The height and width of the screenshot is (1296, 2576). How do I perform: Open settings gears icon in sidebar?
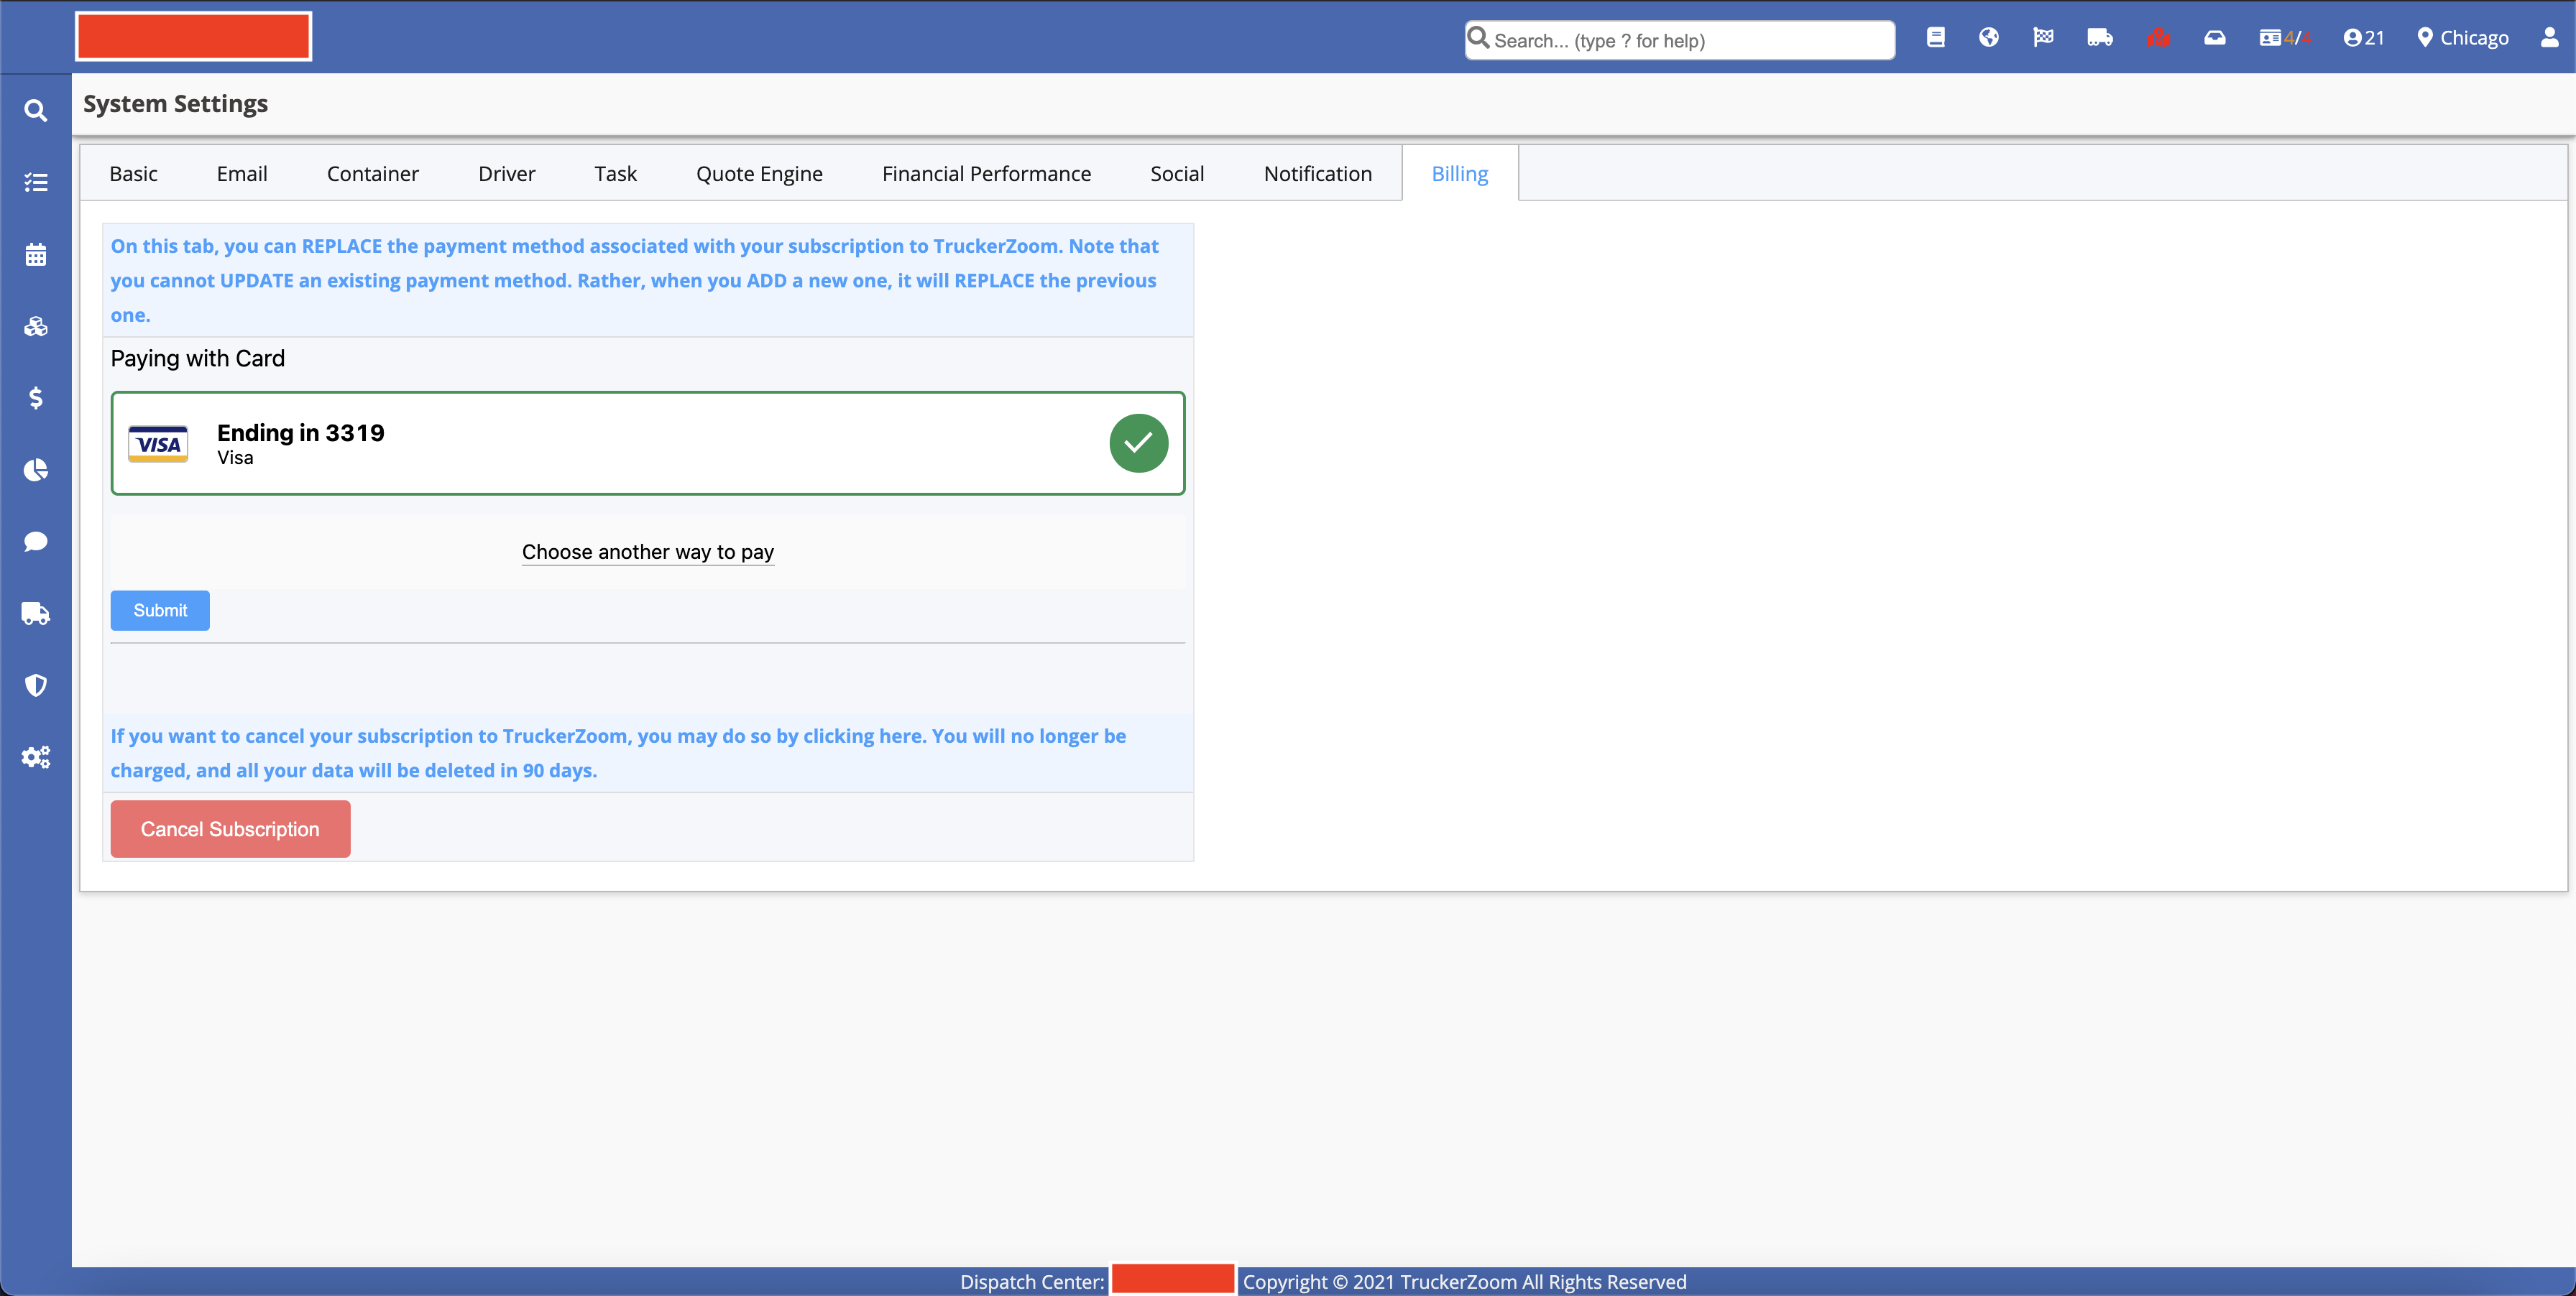pos(36,757)
